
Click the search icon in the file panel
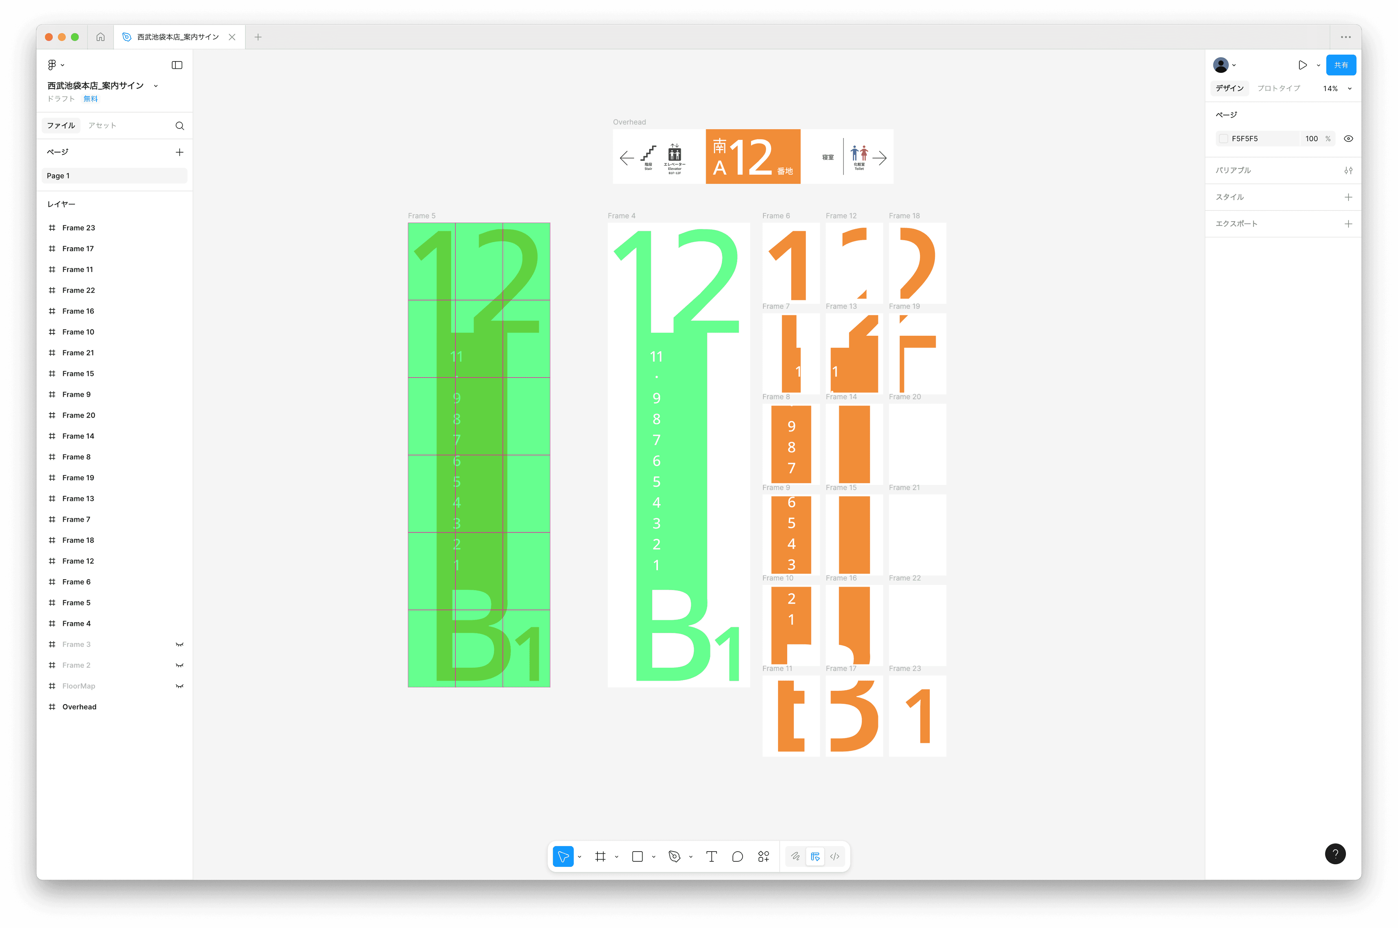[180, 126]
